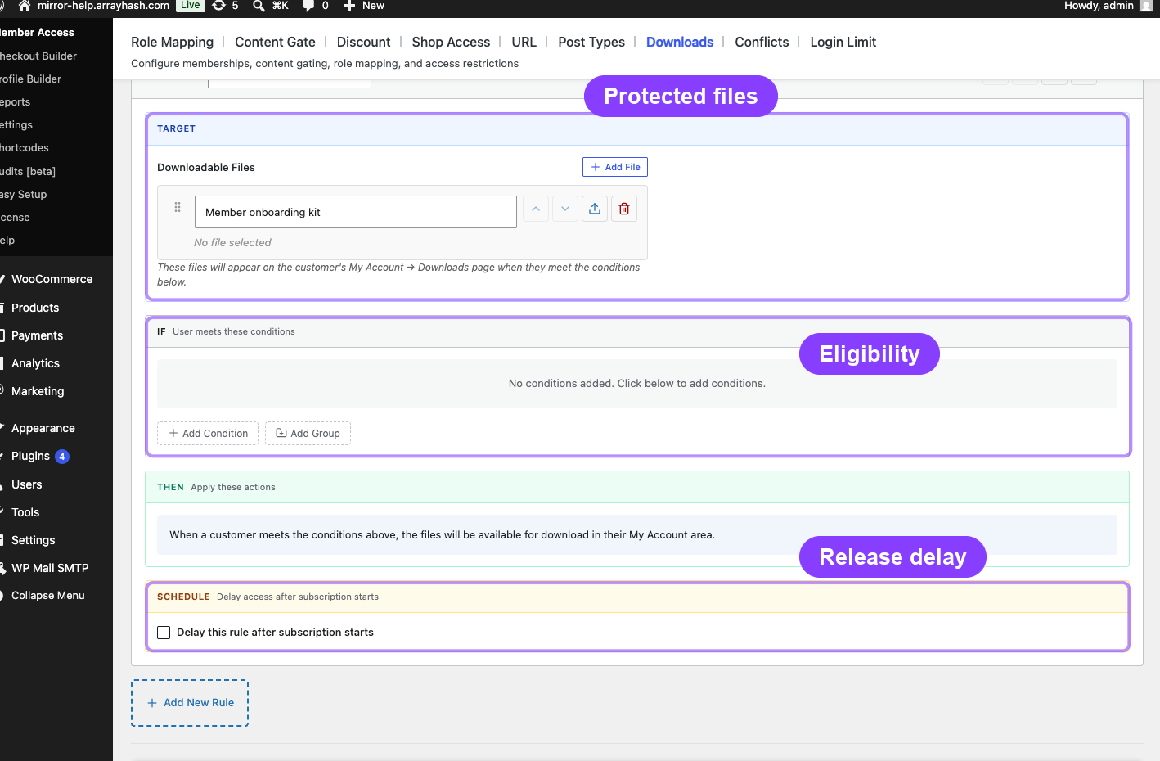Open WooCommerce in the sidebar
The width and height of the screenshot is (1160, 761).
(52, 279)
